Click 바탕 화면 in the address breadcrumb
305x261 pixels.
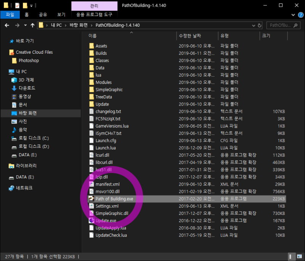[x=79, y=25]
